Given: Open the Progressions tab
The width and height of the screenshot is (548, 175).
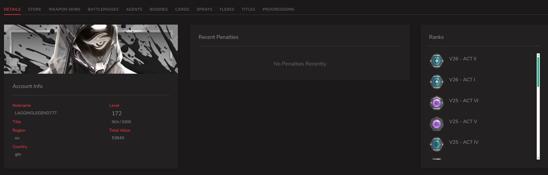Looking at the screenshot, I should tap(278, 9).
